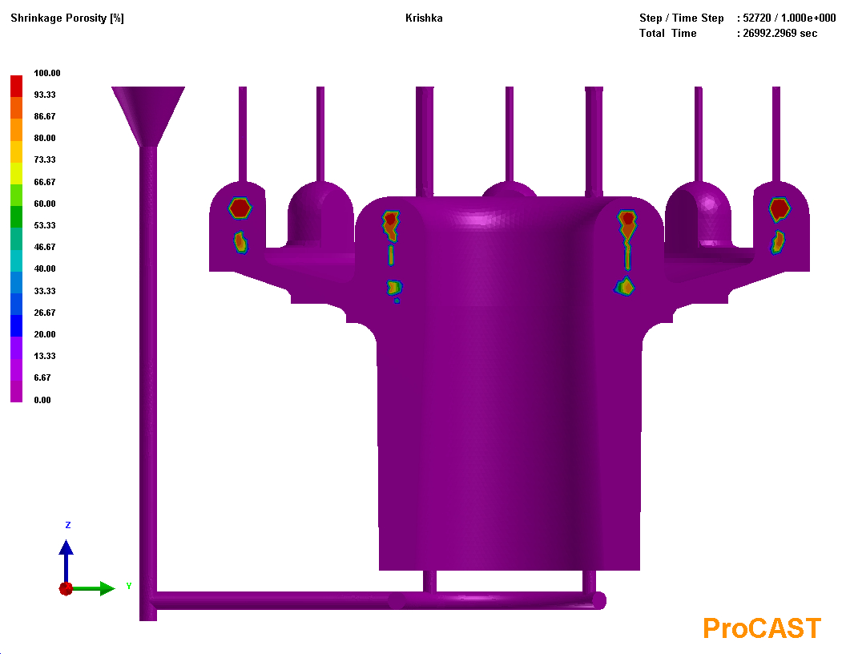Click the Total Time value readout
This screenshot has width=846, height=654.
780,33
